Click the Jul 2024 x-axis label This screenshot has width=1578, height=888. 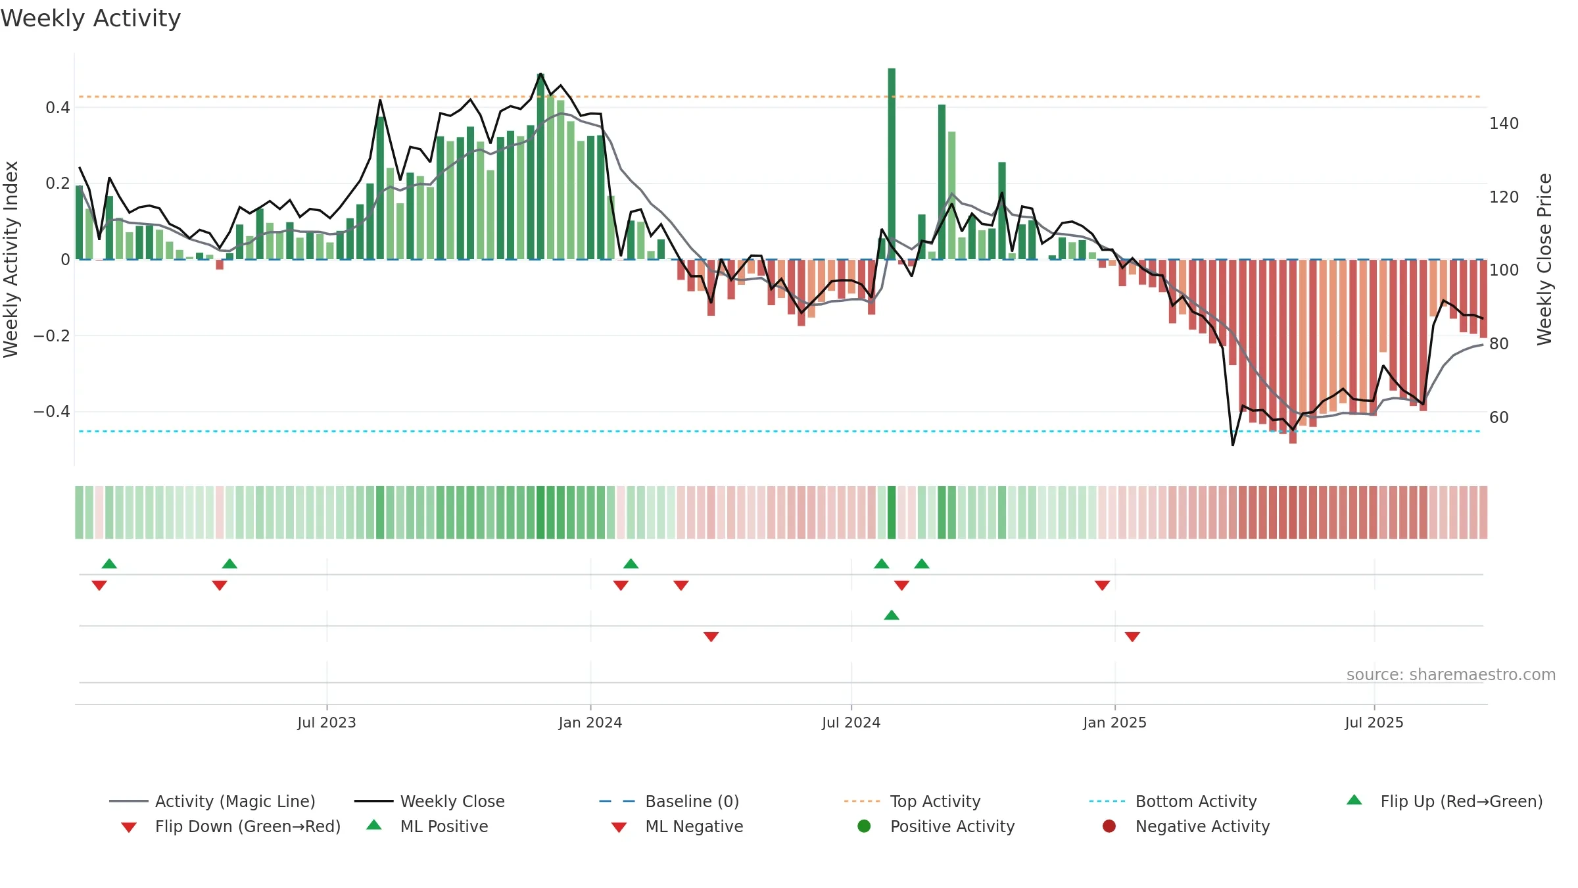[851, 722]
